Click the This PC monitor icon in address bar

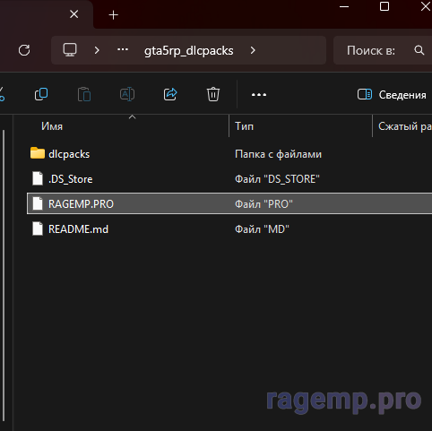coord(70,50)
